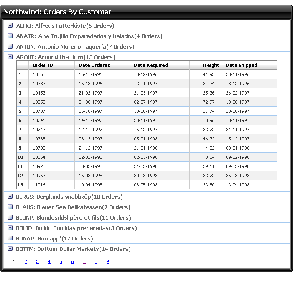Collapse the AROUT Around the Horn row
The image size is (296, 281).
(x=10, y=57)
